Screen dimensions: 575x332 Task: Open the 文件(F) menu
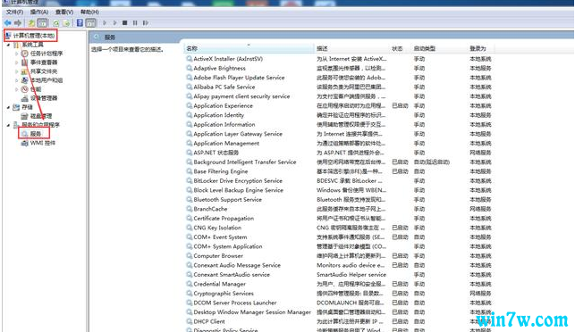14,12
